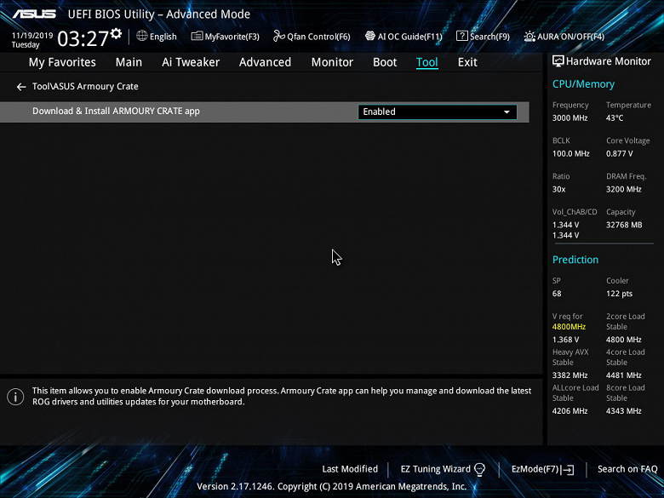Select the Tool tab
The height and width of the screenshot is (498, 664).
426,62
